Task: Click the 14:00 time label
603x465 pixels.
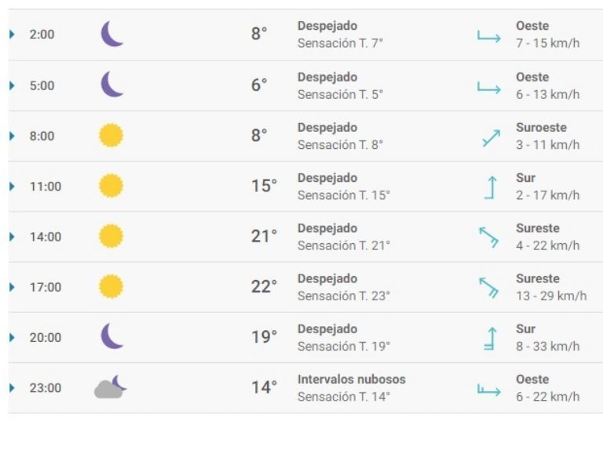Action: (x=45, y=237)
